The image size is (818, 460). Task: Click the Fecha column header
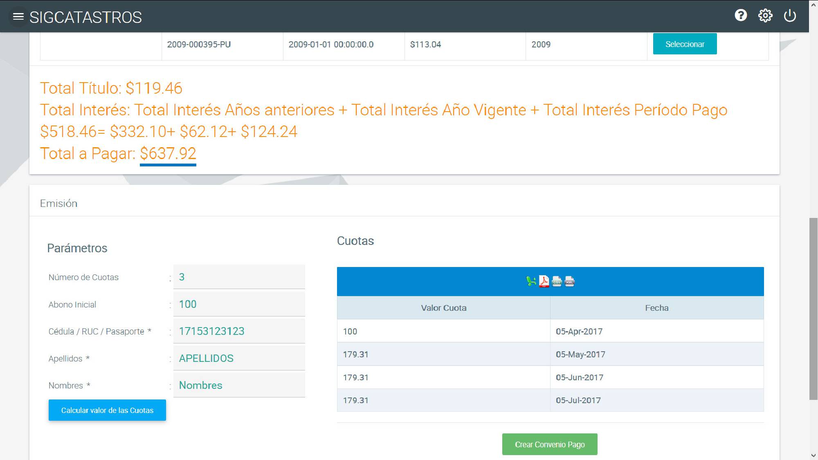[657, 307]
